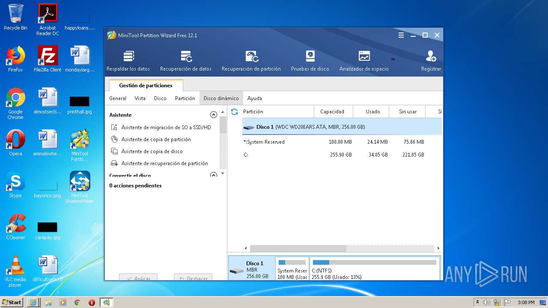The width and height of the screenshot is (548, 308).
Task: Switch to Gestión de particiones tab
Action: coord(146,85)
